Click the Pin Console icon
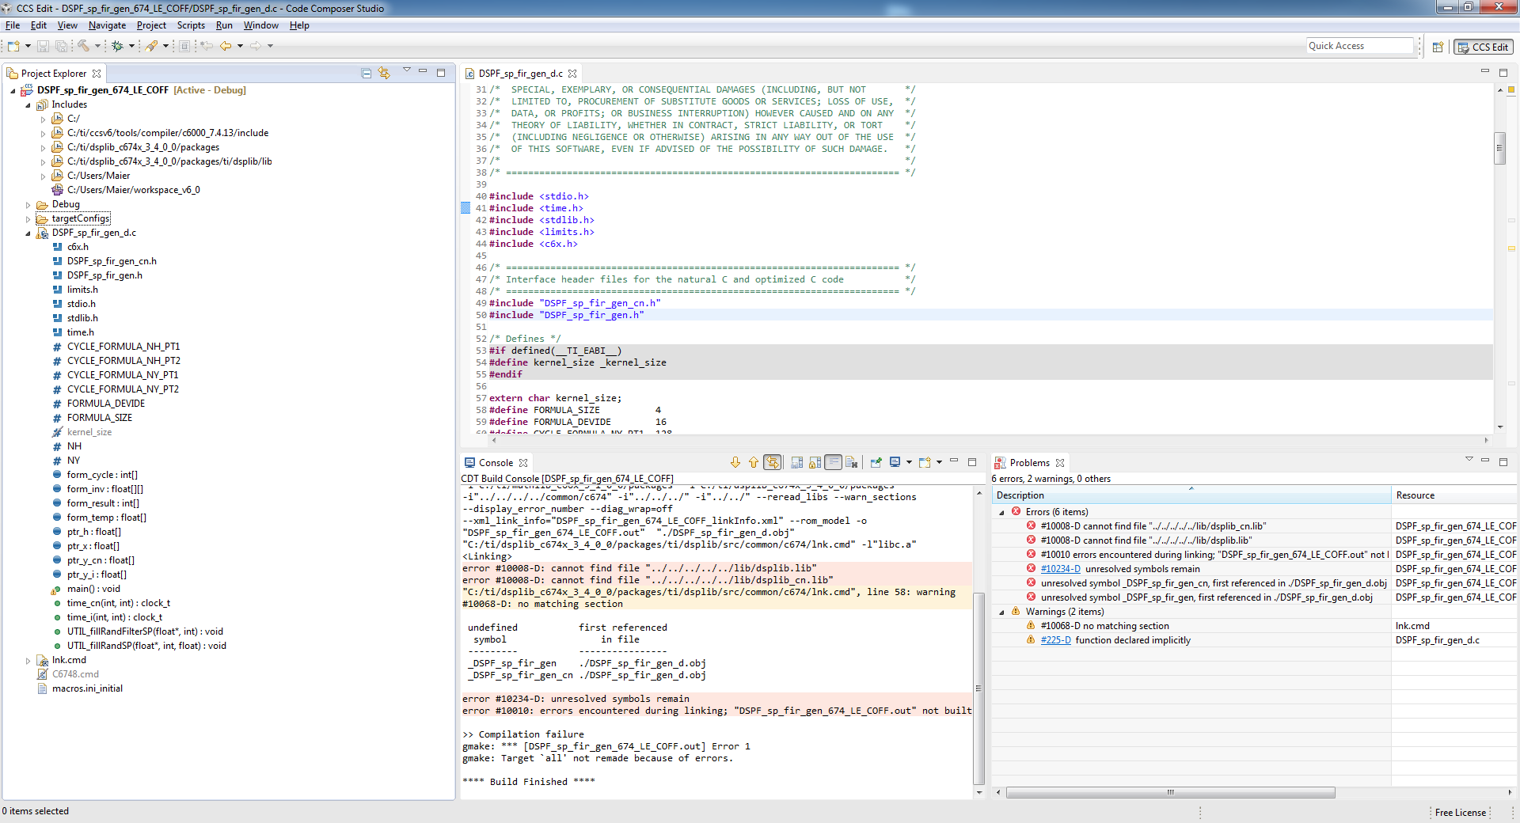Image resolution: width=1520 pixels, height=823 pixels. tap(876, 463)
